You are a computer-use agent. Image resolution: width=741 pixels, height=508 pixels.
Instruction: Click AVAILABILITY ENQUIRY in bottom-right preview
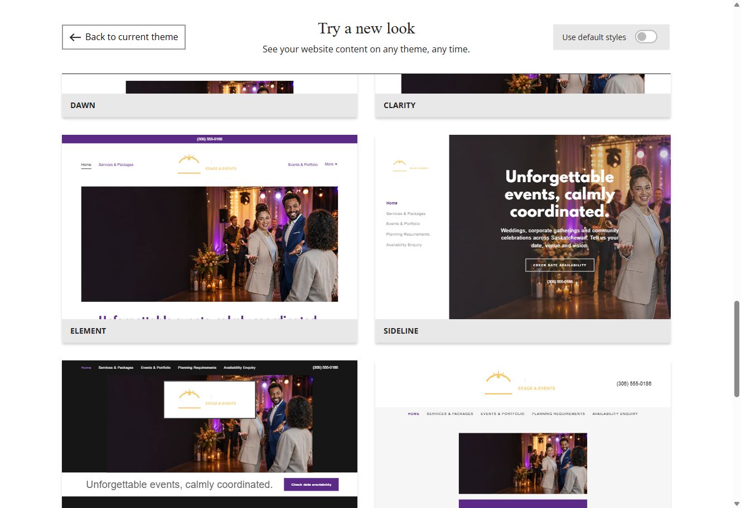[x=615, y=414]
